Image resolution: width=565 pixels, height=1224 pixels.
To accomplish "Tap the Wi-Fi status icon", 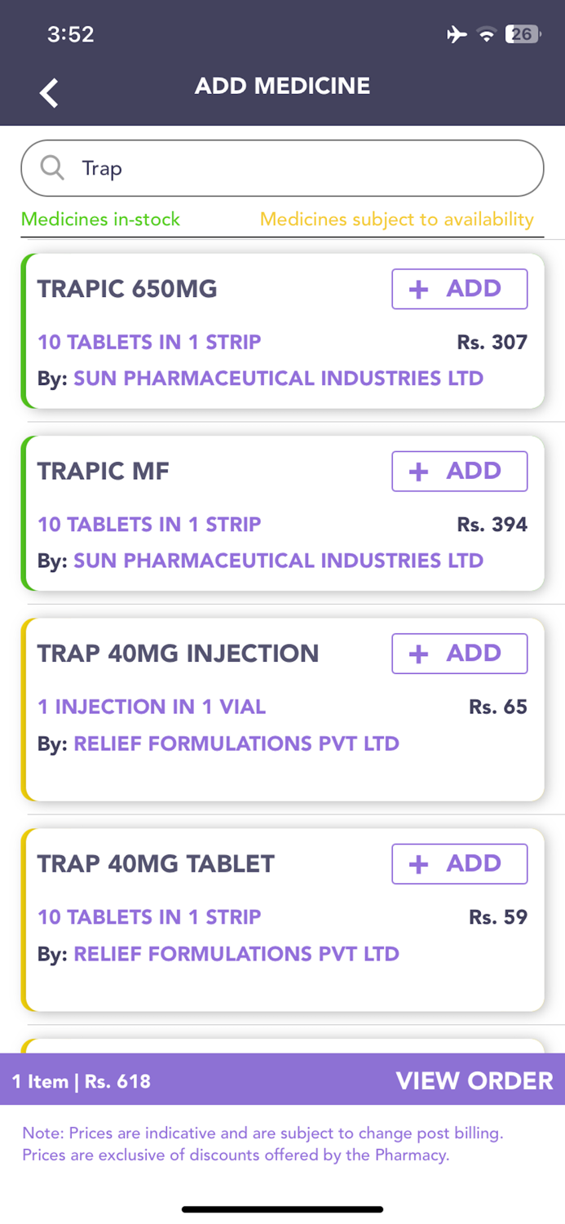I will [488, 34].
